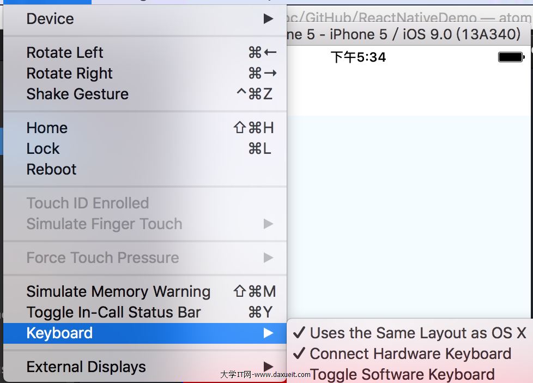Toggle In-Call Status Bar
The image size is (533, 383).
(113, 312)
